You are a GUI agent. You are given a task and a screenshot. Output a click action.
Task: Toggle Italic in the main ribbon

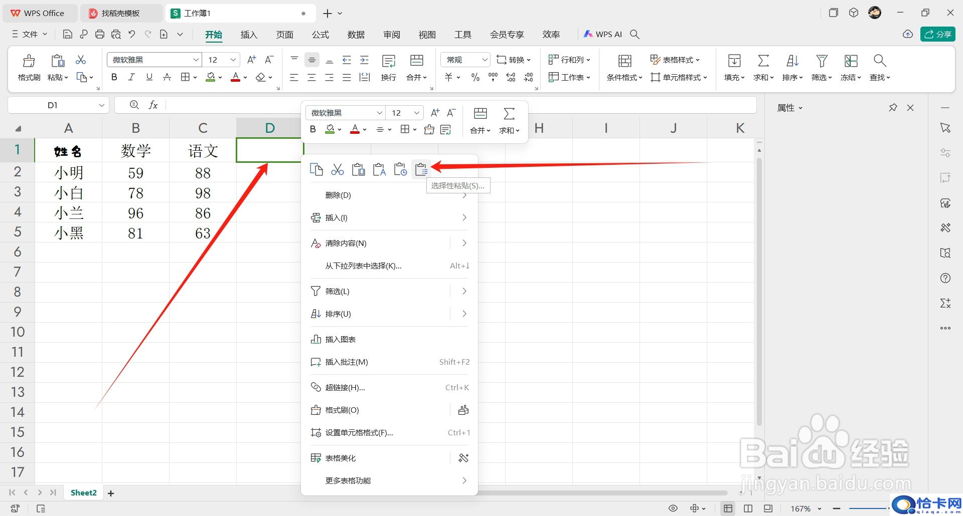click(131, 77)
